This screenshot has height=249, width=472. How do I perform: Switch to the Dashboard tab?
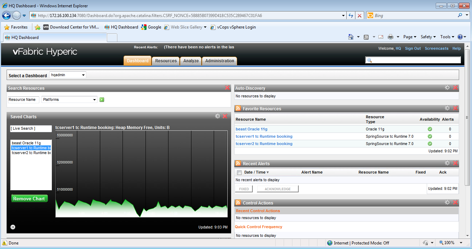137,61
